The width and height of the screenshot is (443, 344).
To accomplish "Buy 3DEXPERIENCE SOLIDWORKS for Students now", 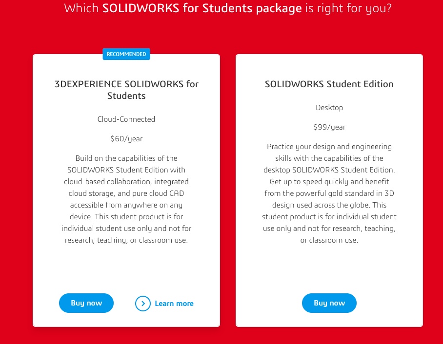I will 86,303.
